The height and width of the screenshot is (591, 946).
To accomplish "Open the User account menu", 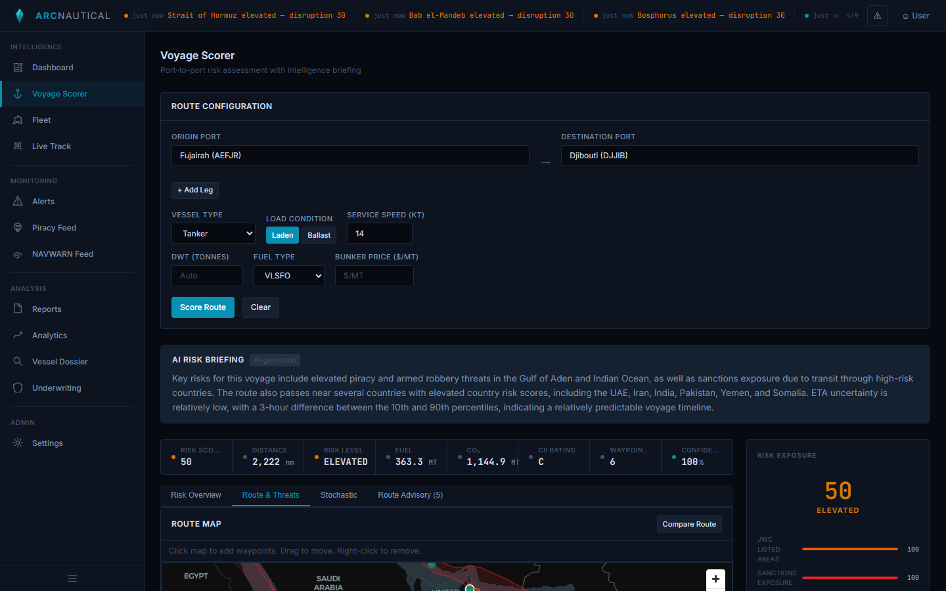I will click(916, 16).
